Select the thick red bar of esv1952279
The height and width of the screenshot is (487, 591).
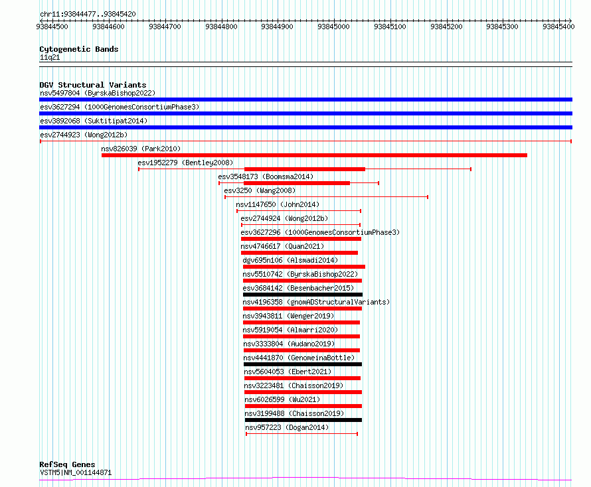coord(305,169)
